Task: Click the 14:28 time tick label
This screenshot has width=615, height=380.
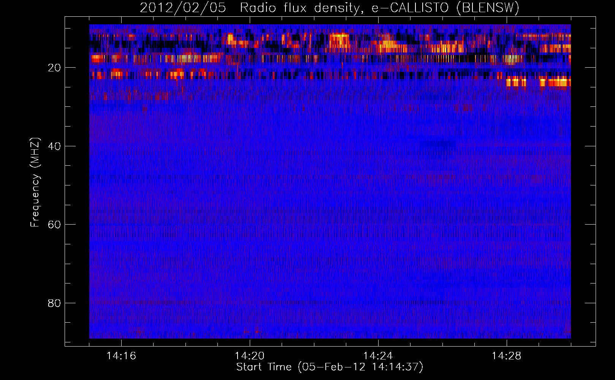Action: tap(507, 356)
